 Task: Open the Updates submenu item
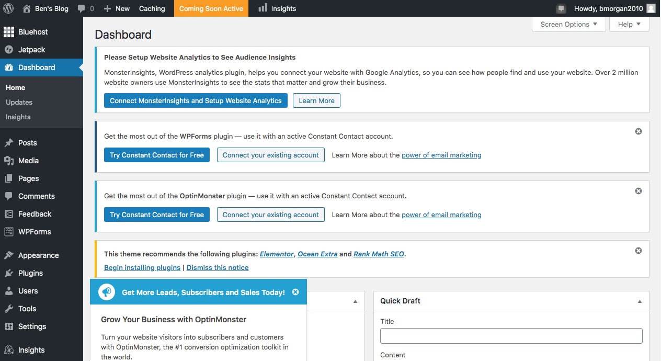point(19,102)
